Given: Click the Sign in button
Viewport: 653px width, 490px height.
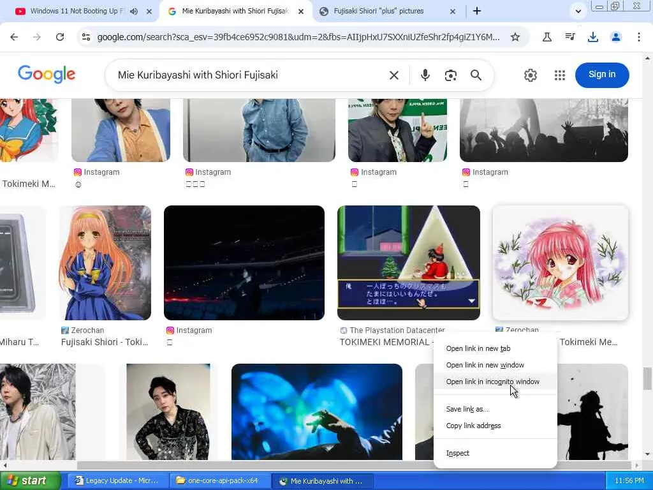Looking at the screenshot, I should (x=602, y=75).
